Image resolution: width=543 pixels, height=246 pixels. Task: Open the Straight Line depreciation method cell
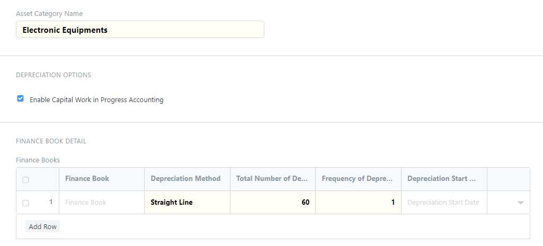coord(187,203)
